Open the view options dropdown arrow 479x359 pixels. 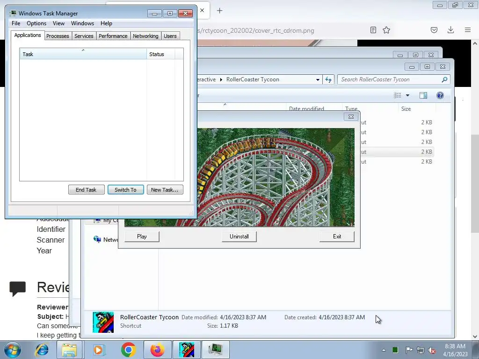(407, 95)
